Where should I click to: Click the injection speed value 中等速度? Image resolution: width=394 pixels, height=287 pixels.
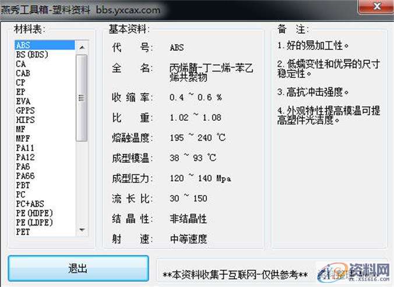pyautogui.click(x=188, y=239)
